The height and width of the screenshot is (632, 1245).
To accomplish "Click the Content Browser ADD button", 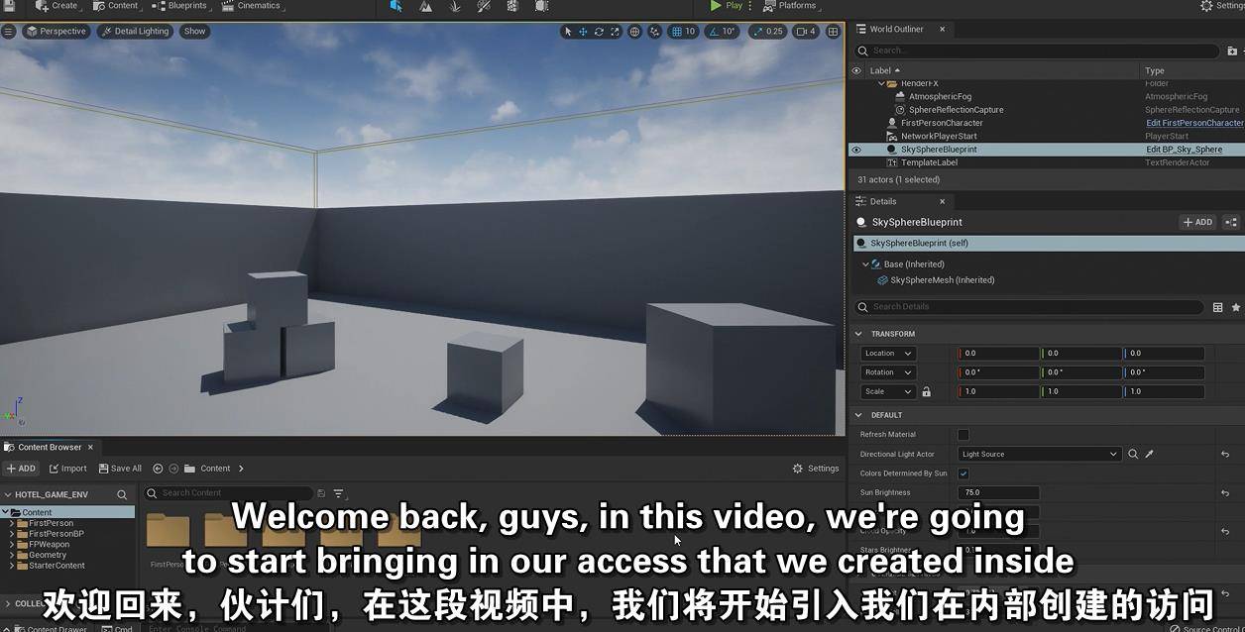I will click(21, 469).
